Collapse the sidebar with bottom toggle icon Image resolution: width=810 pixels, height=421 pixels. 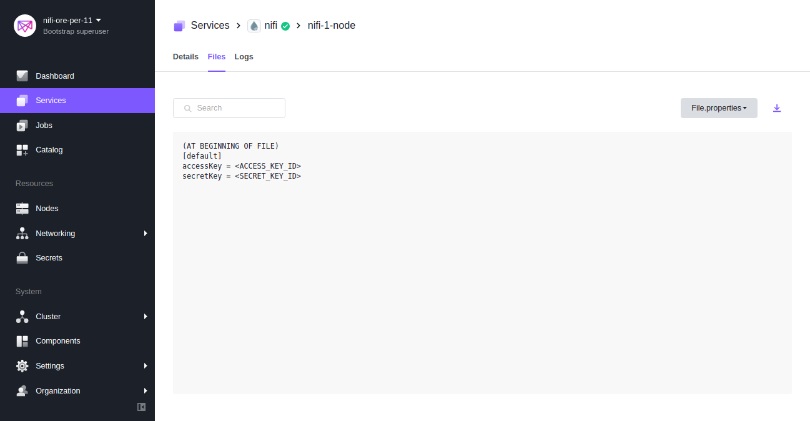[141, 407]
